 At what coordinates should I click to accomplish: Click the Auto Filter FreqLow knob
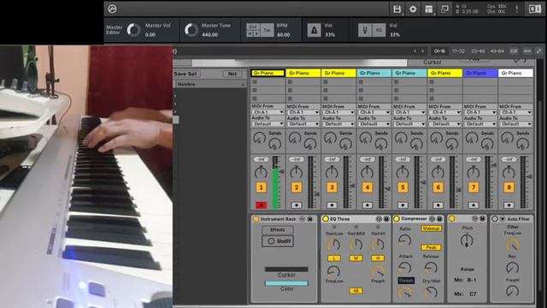(x=512, y=245)
